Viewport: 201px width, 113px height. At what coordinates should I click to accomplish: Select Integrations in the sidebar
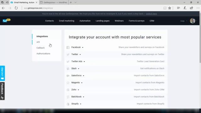click(x=42, y=36)
